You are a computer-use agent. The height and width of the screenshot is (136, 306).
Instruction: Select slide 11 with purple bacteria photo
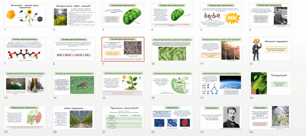click(221, 49)
